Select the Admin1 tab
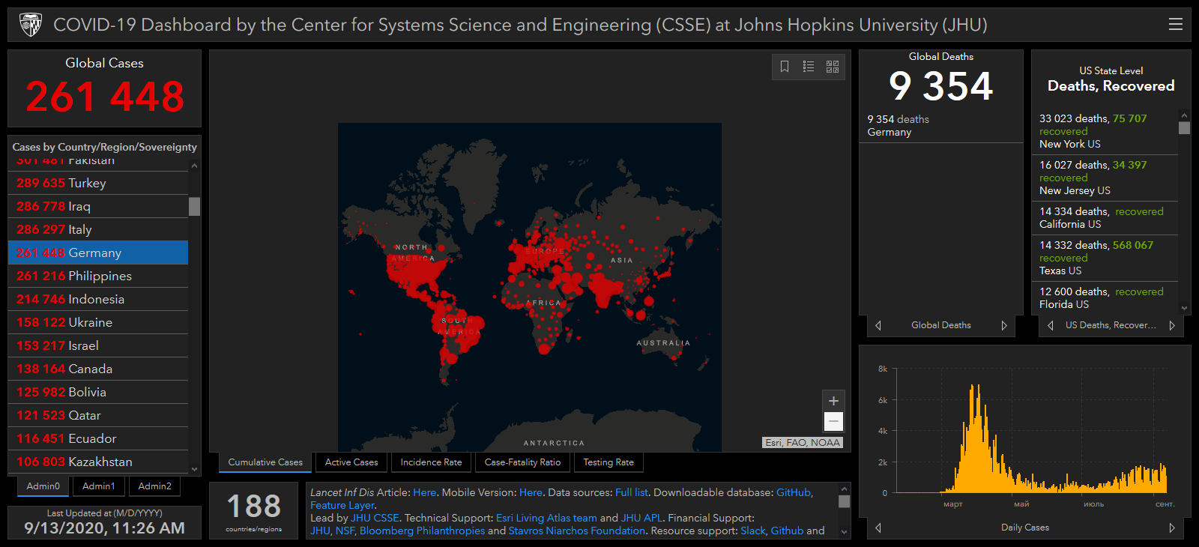 tap(99, 486)
